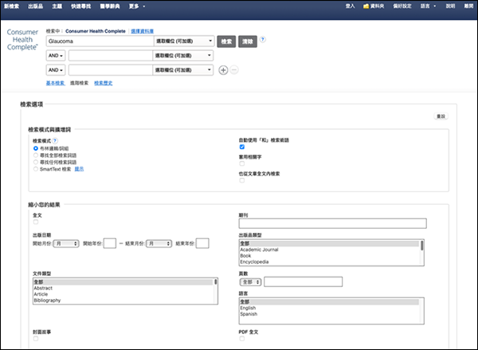Open field selector dropdown in second search row
478x350 pixels.
(182, 56)
